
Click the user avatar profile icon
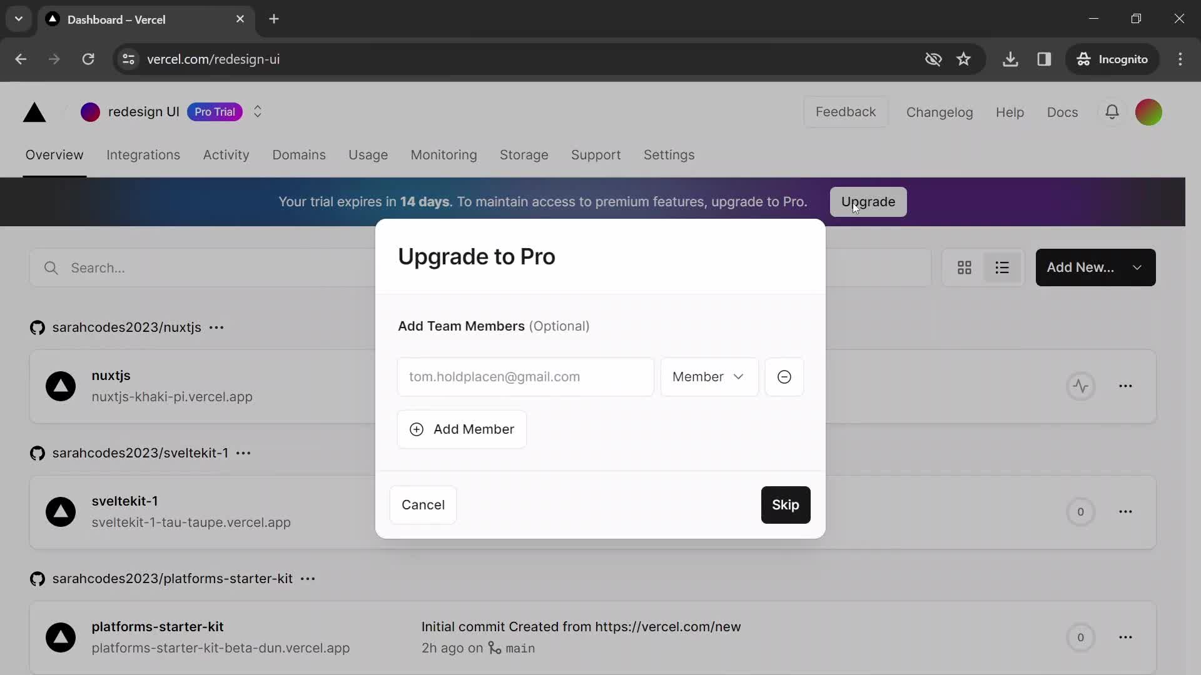(1150, 111)
